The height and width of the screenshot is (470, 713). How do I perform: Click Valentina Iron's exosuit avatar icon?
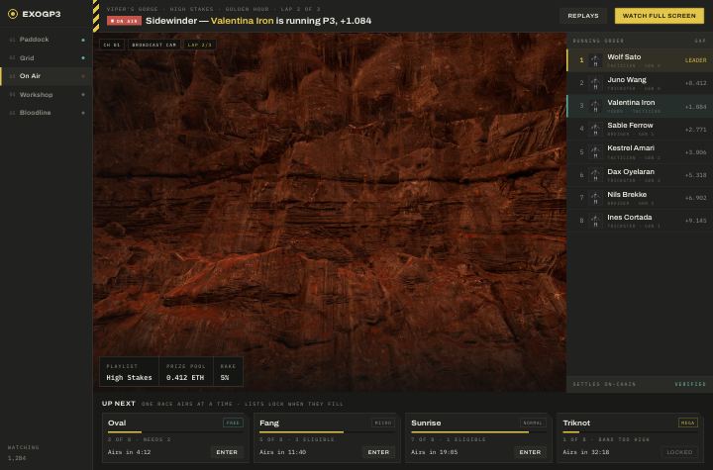[595, 106]
